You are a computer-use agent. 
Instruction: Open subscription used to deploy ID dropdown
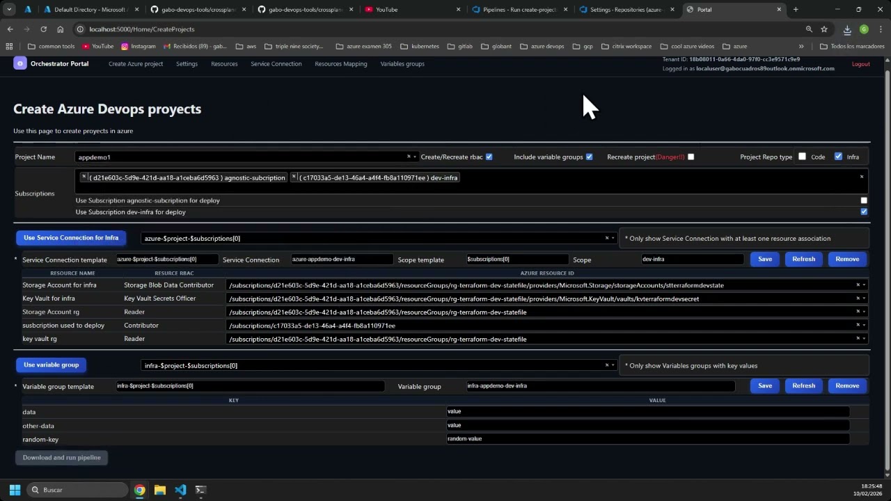(x=864, y=325)
